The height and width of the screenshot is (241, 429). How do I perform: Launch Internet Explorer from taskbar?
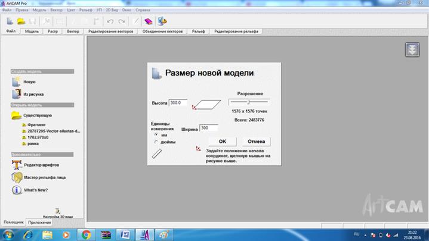pos(28,234)
